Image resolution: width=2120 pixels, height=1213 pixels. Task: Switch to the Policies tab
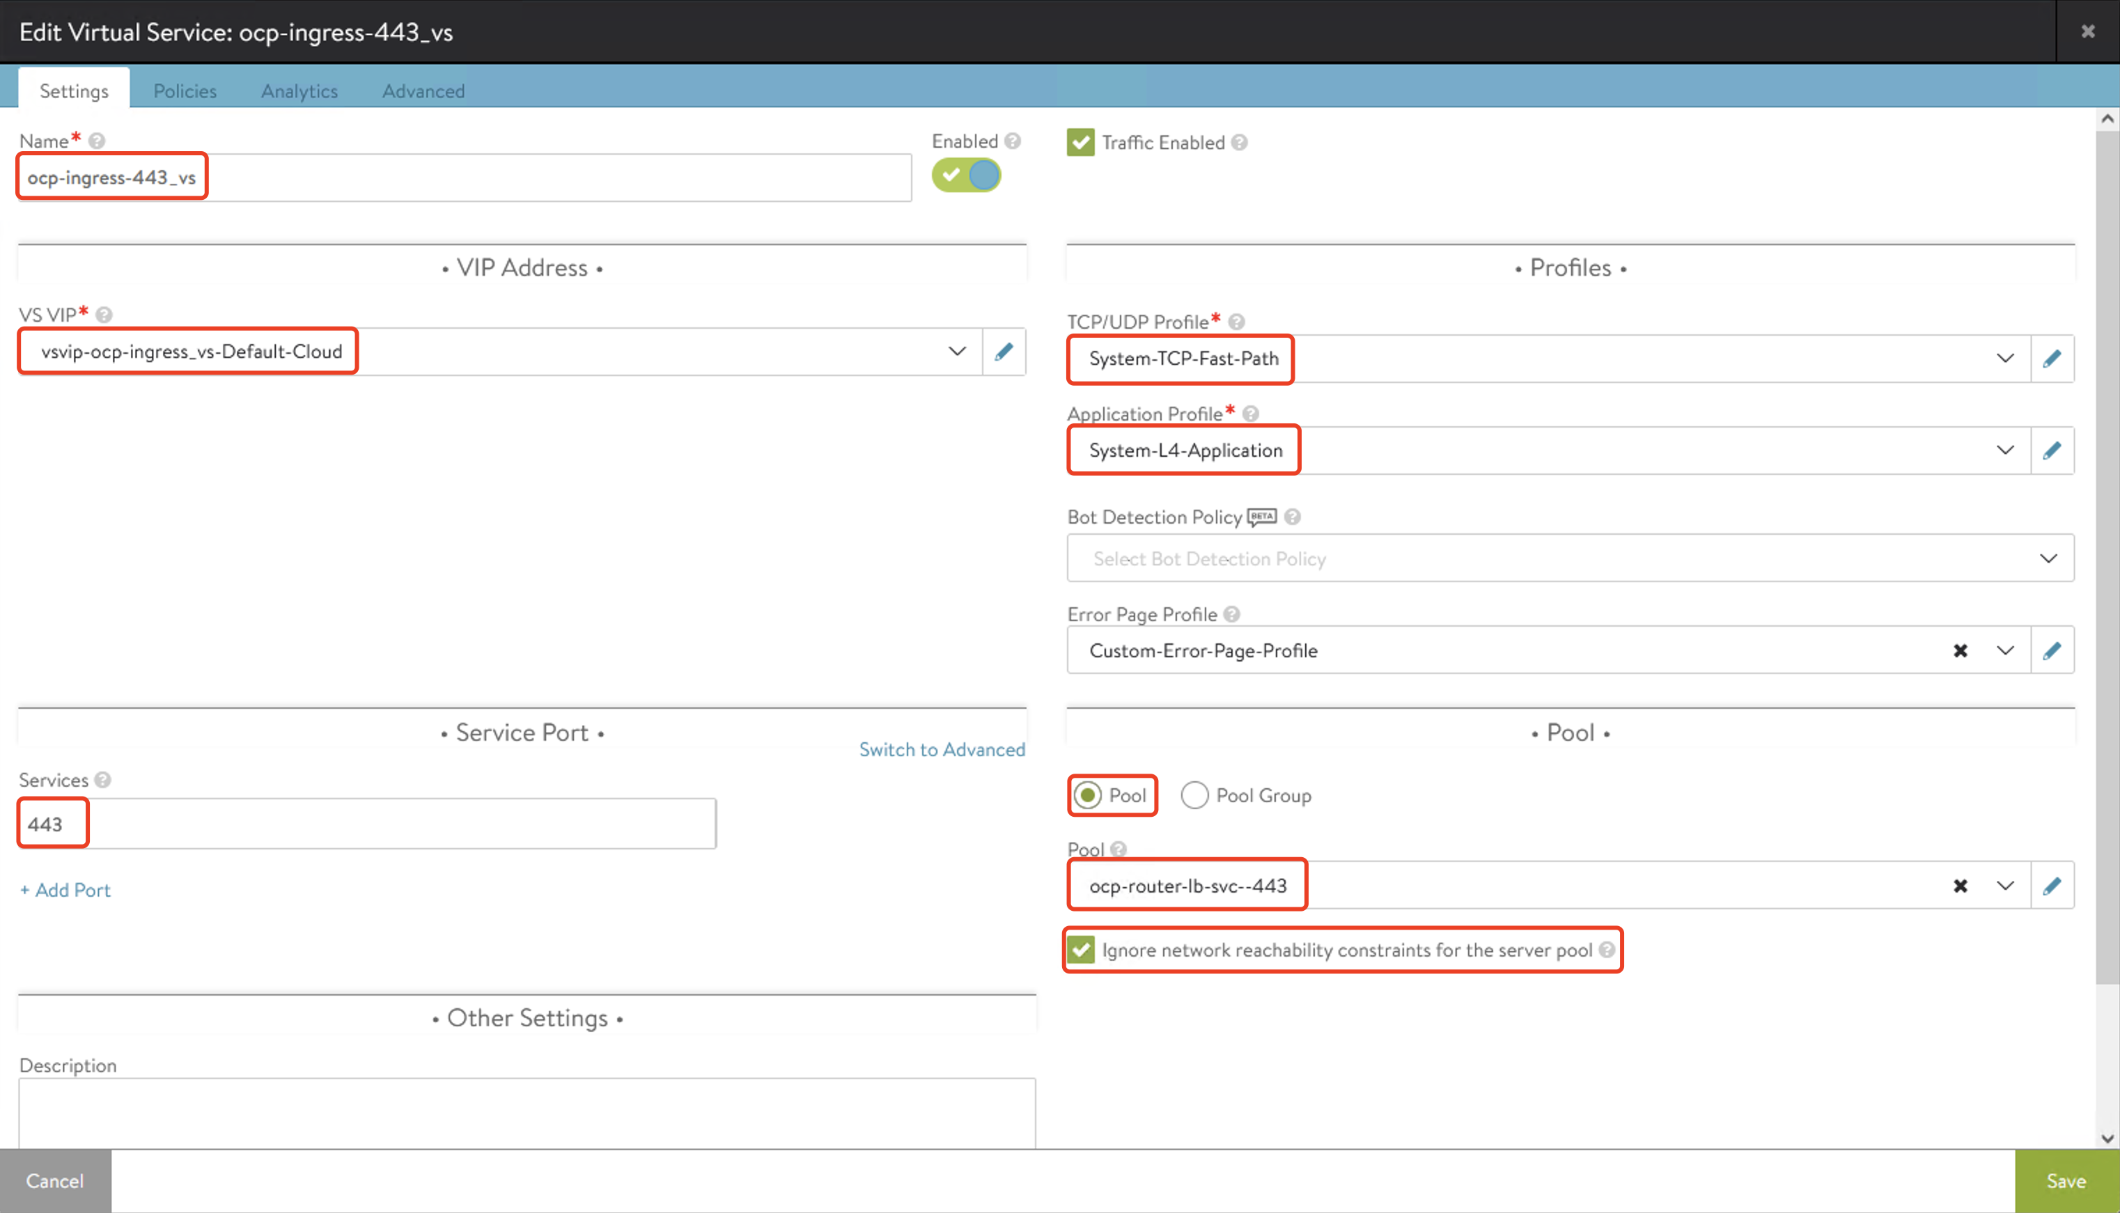(x=184, y=91)
